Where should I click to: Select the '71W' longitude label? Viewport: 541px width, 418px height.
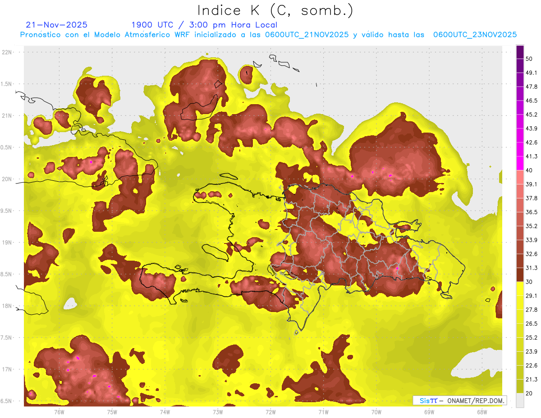pyautogui.click(x=323, y=412)
